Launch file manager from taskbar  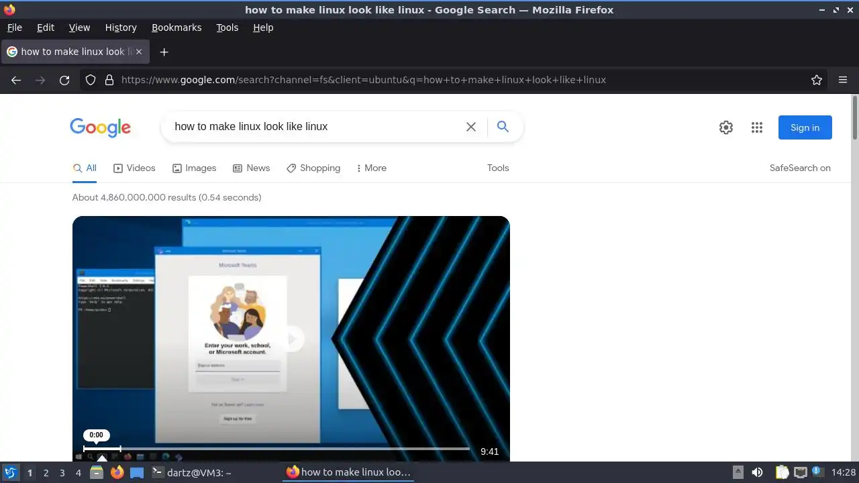[97, 472]
